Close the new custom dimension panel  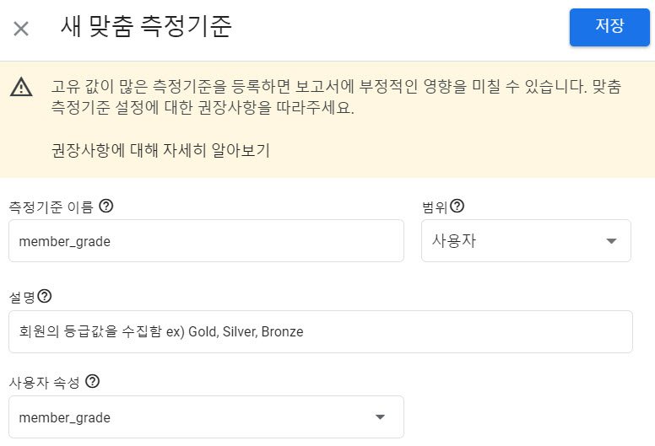point(21,28)
